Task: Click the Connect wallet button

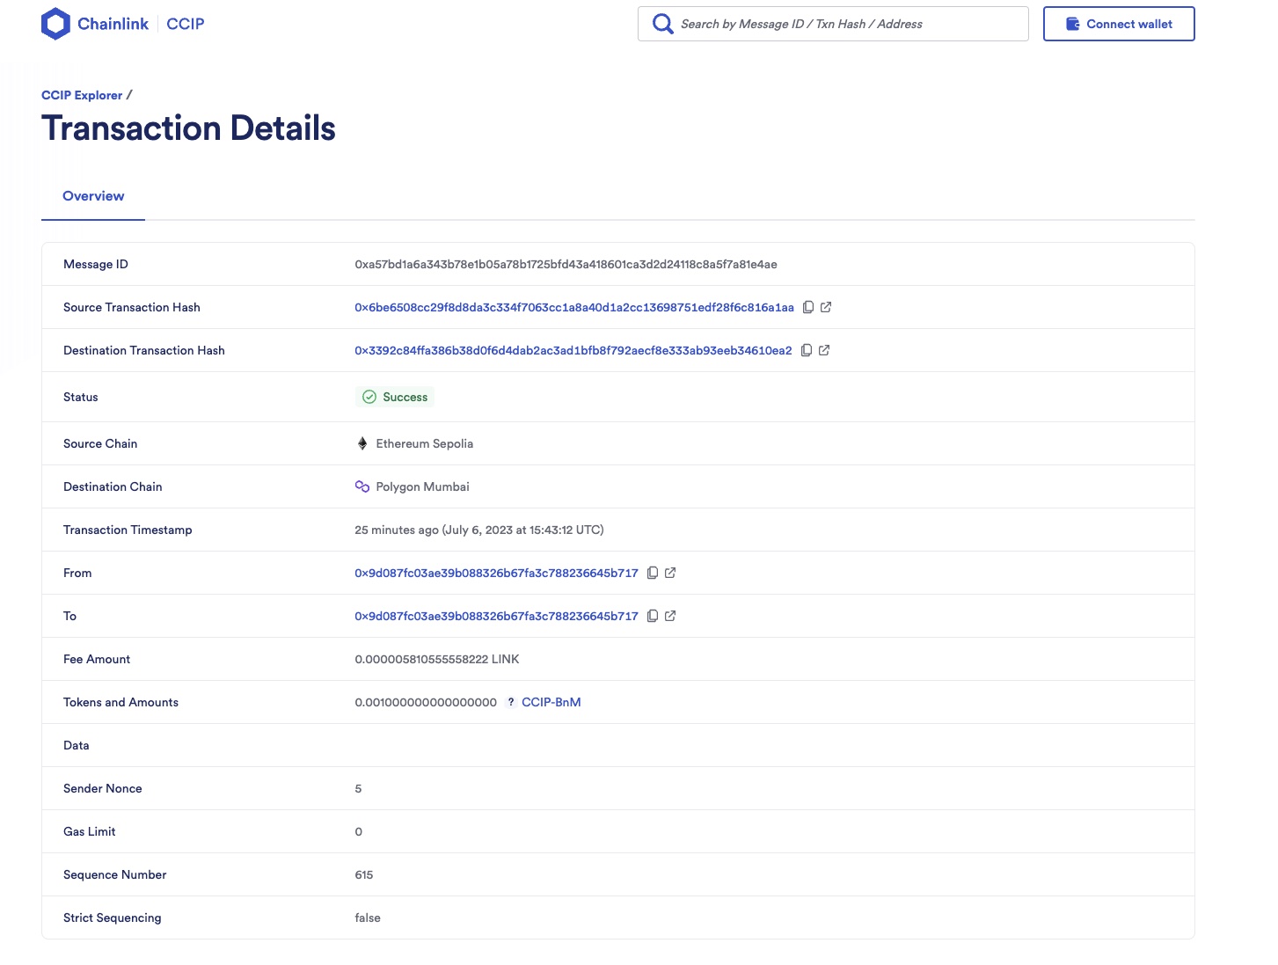Action: coord(1119,24)
